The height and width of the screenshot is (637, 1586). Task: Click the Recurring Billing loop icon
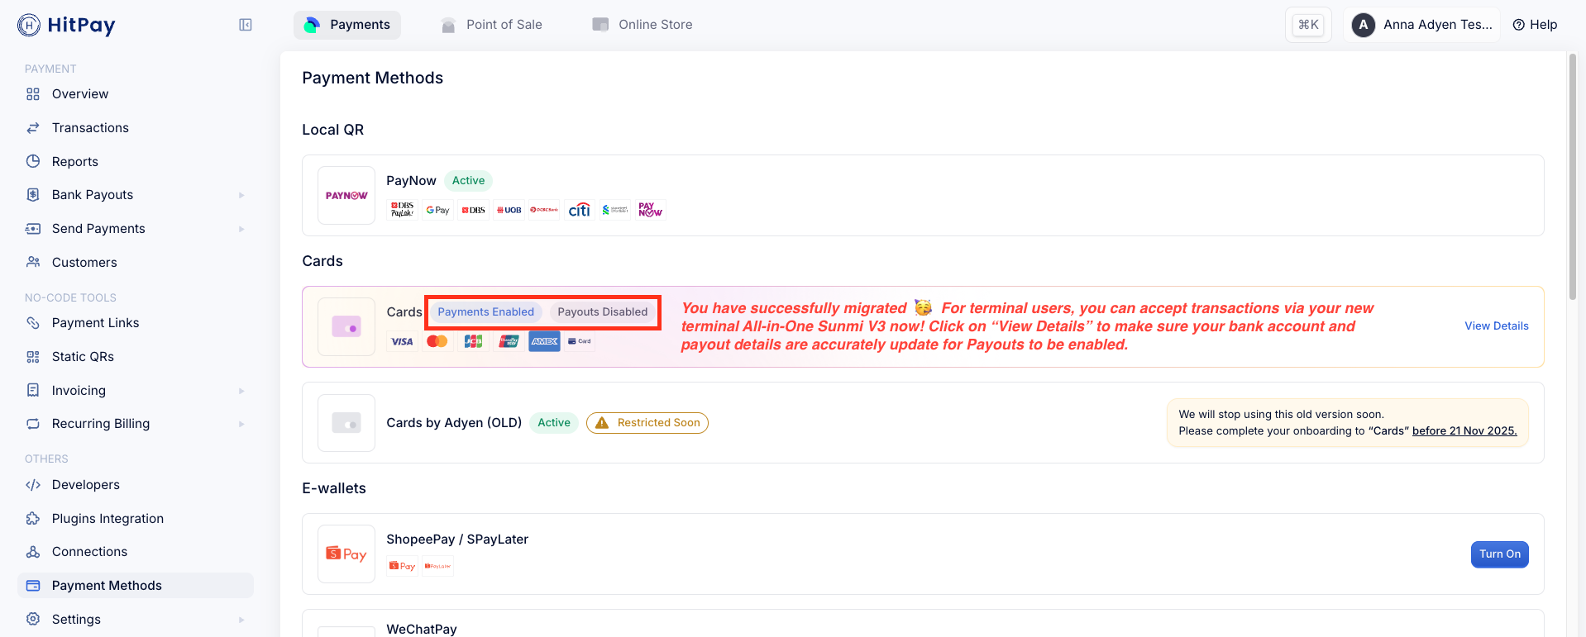[33, 424]
